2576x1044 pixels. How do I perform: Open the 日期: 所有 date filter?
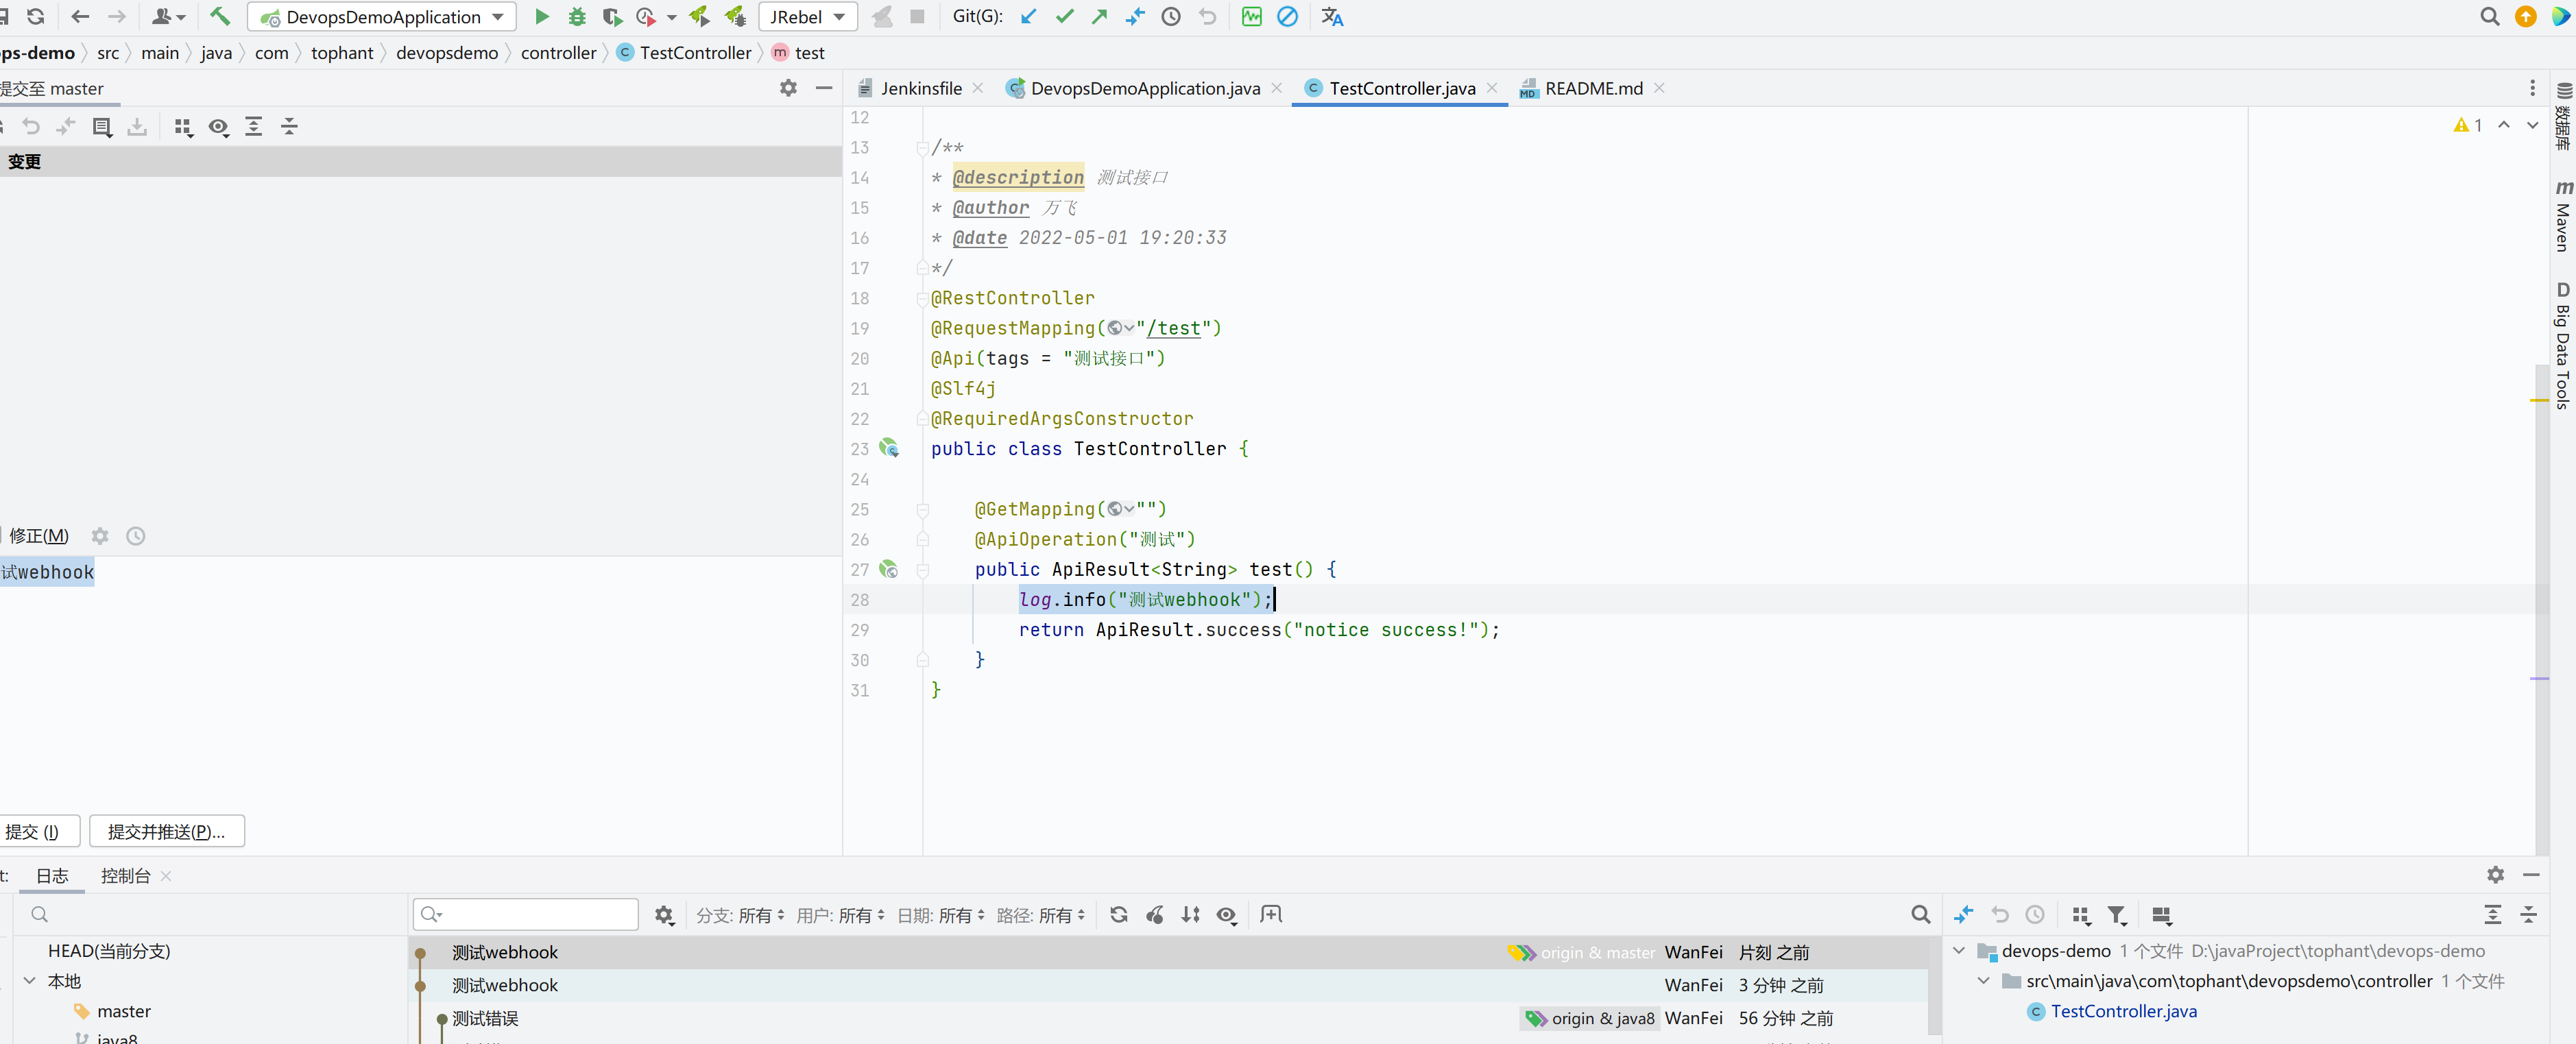click(x=941, y=915)
